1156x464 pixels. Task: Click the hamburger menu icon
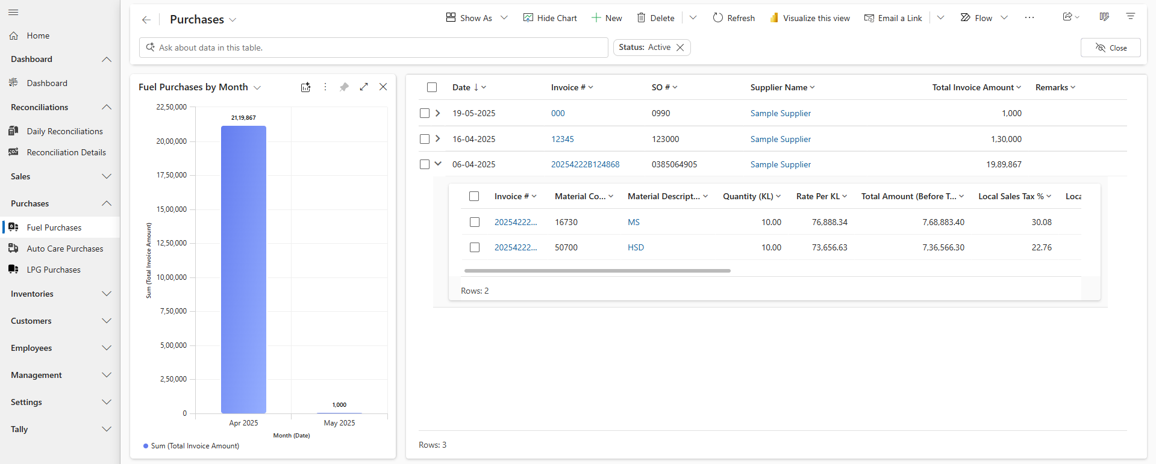pos(13,13)
